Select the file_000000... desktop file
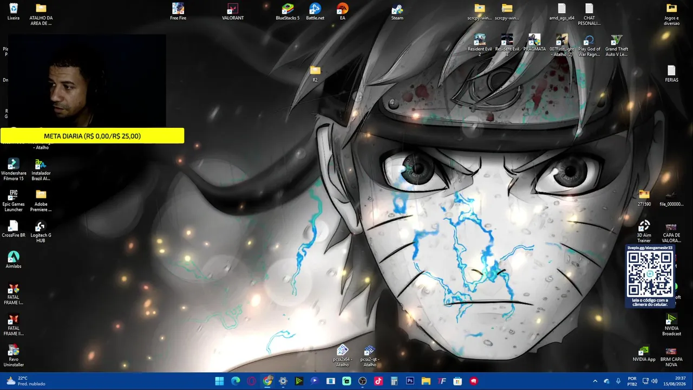The width and height of the screenshot is (693, 390). (x=671, y=198)
